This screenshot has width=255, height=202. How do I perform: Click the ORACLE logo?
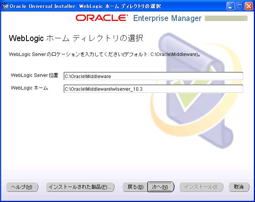pos(101,18)
